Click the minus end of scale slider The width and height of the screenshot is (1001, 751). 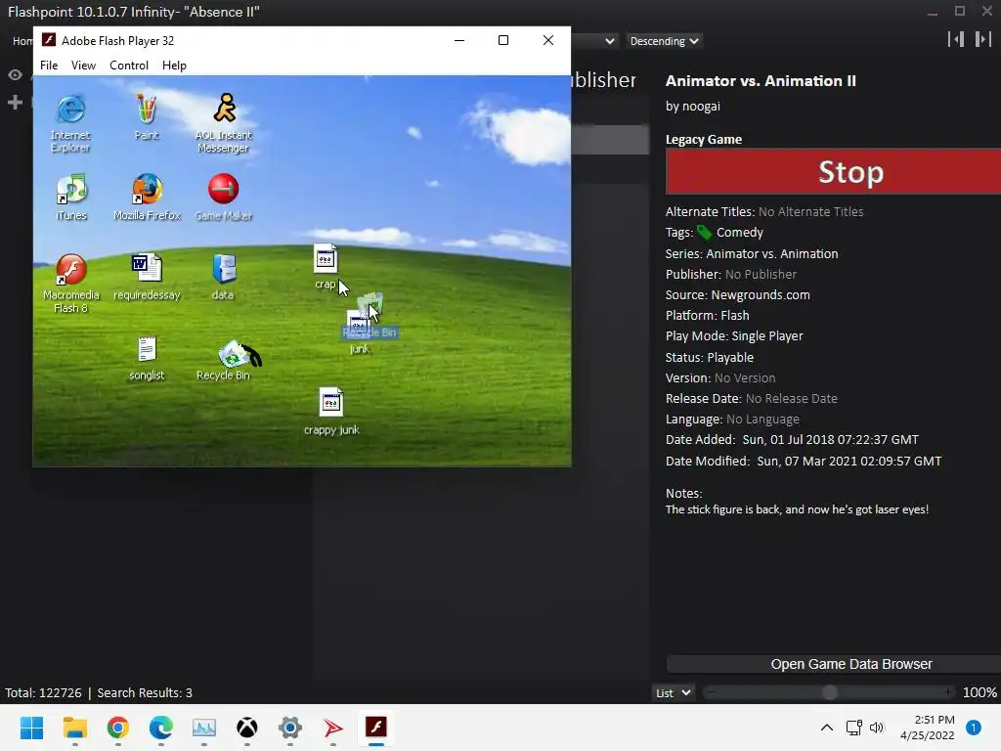click(712, 692)
